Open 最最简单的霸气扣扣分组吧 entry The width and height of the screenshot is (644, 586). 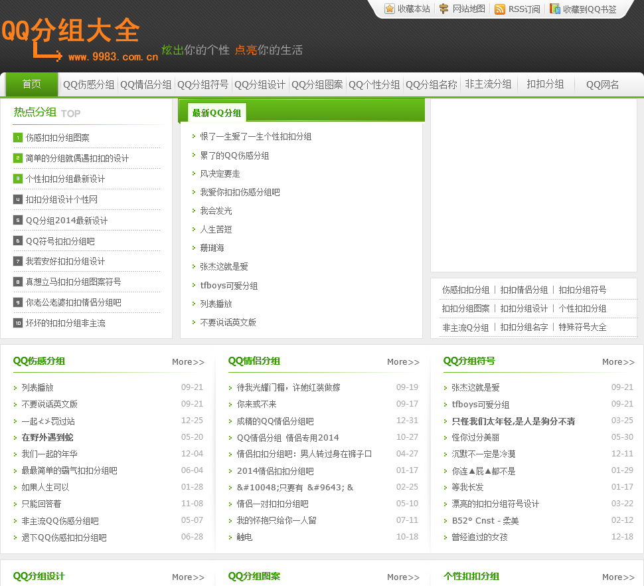[69, 471]
